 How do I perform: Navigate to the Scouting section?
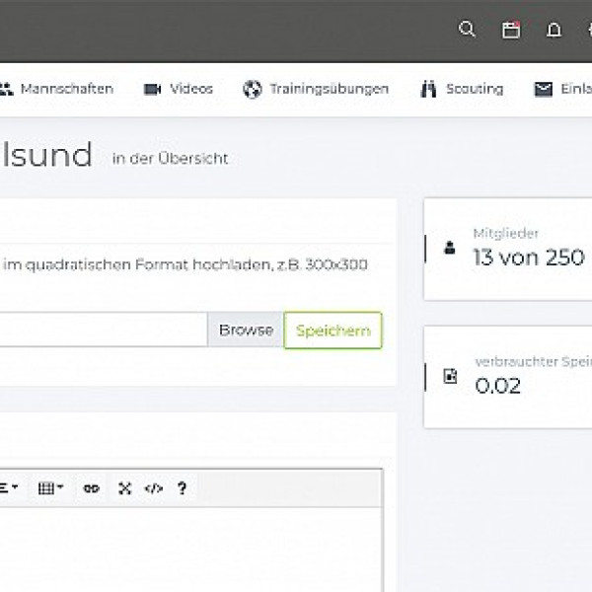tap(462, 89)
